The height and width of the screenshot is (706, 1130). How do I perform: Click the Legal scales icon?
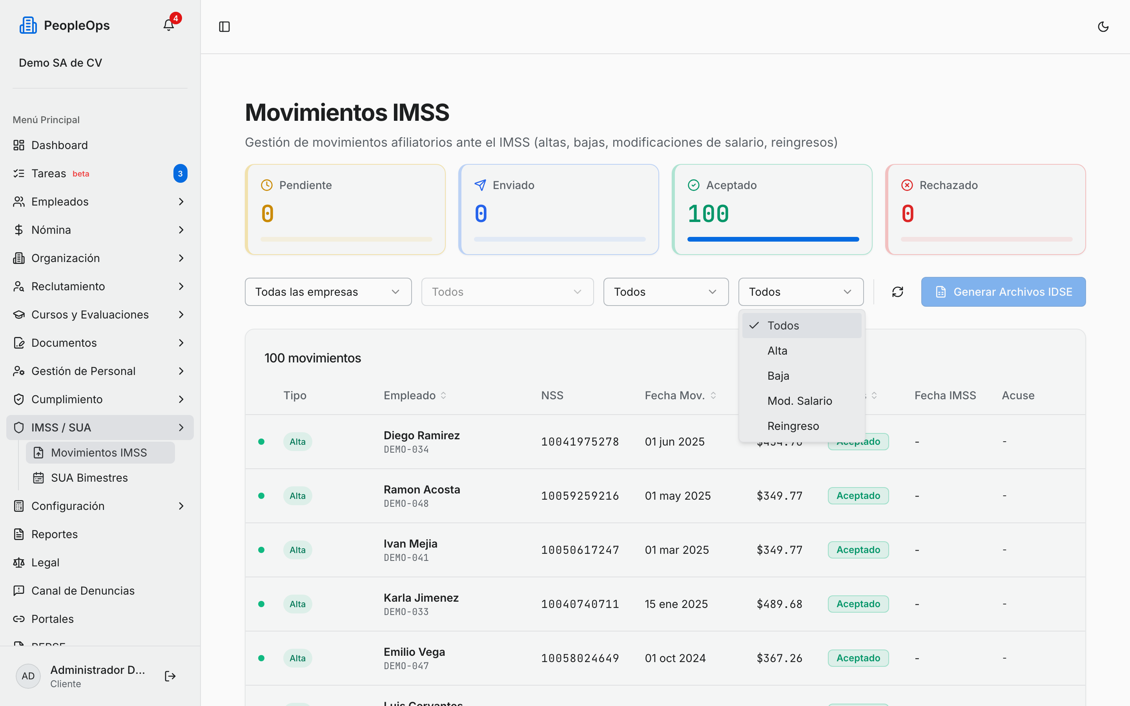coord(19,563)
